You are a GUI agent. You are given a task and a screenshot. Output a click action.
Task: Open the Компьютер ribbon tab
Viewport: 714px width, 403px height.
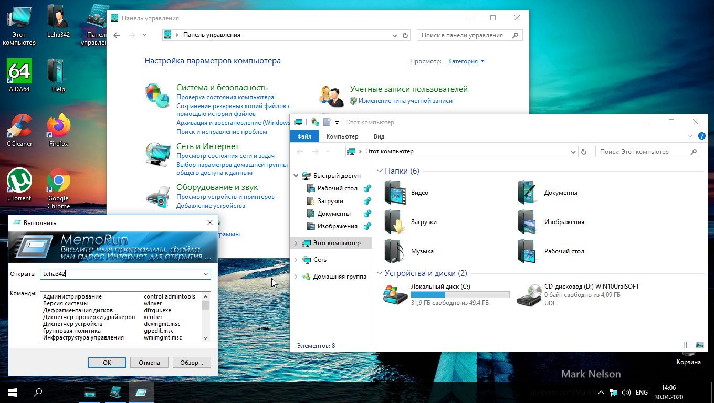tap(342, 136)
